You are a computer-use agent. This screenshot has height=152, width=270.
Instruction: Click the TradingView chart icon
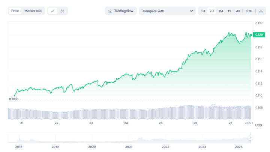click(x=110, y=11)
